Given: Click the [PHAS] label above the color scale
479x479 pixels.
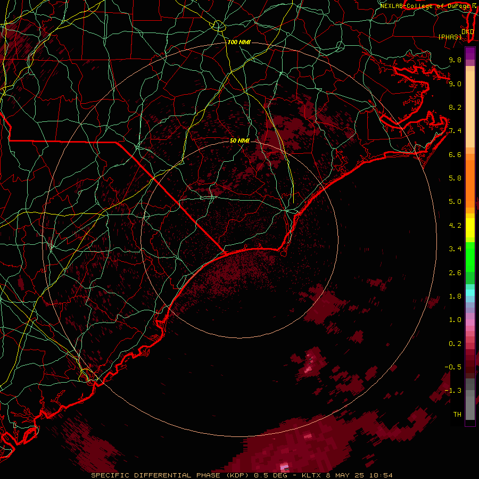Looking at the screenshot, I should tap(450, 37).
